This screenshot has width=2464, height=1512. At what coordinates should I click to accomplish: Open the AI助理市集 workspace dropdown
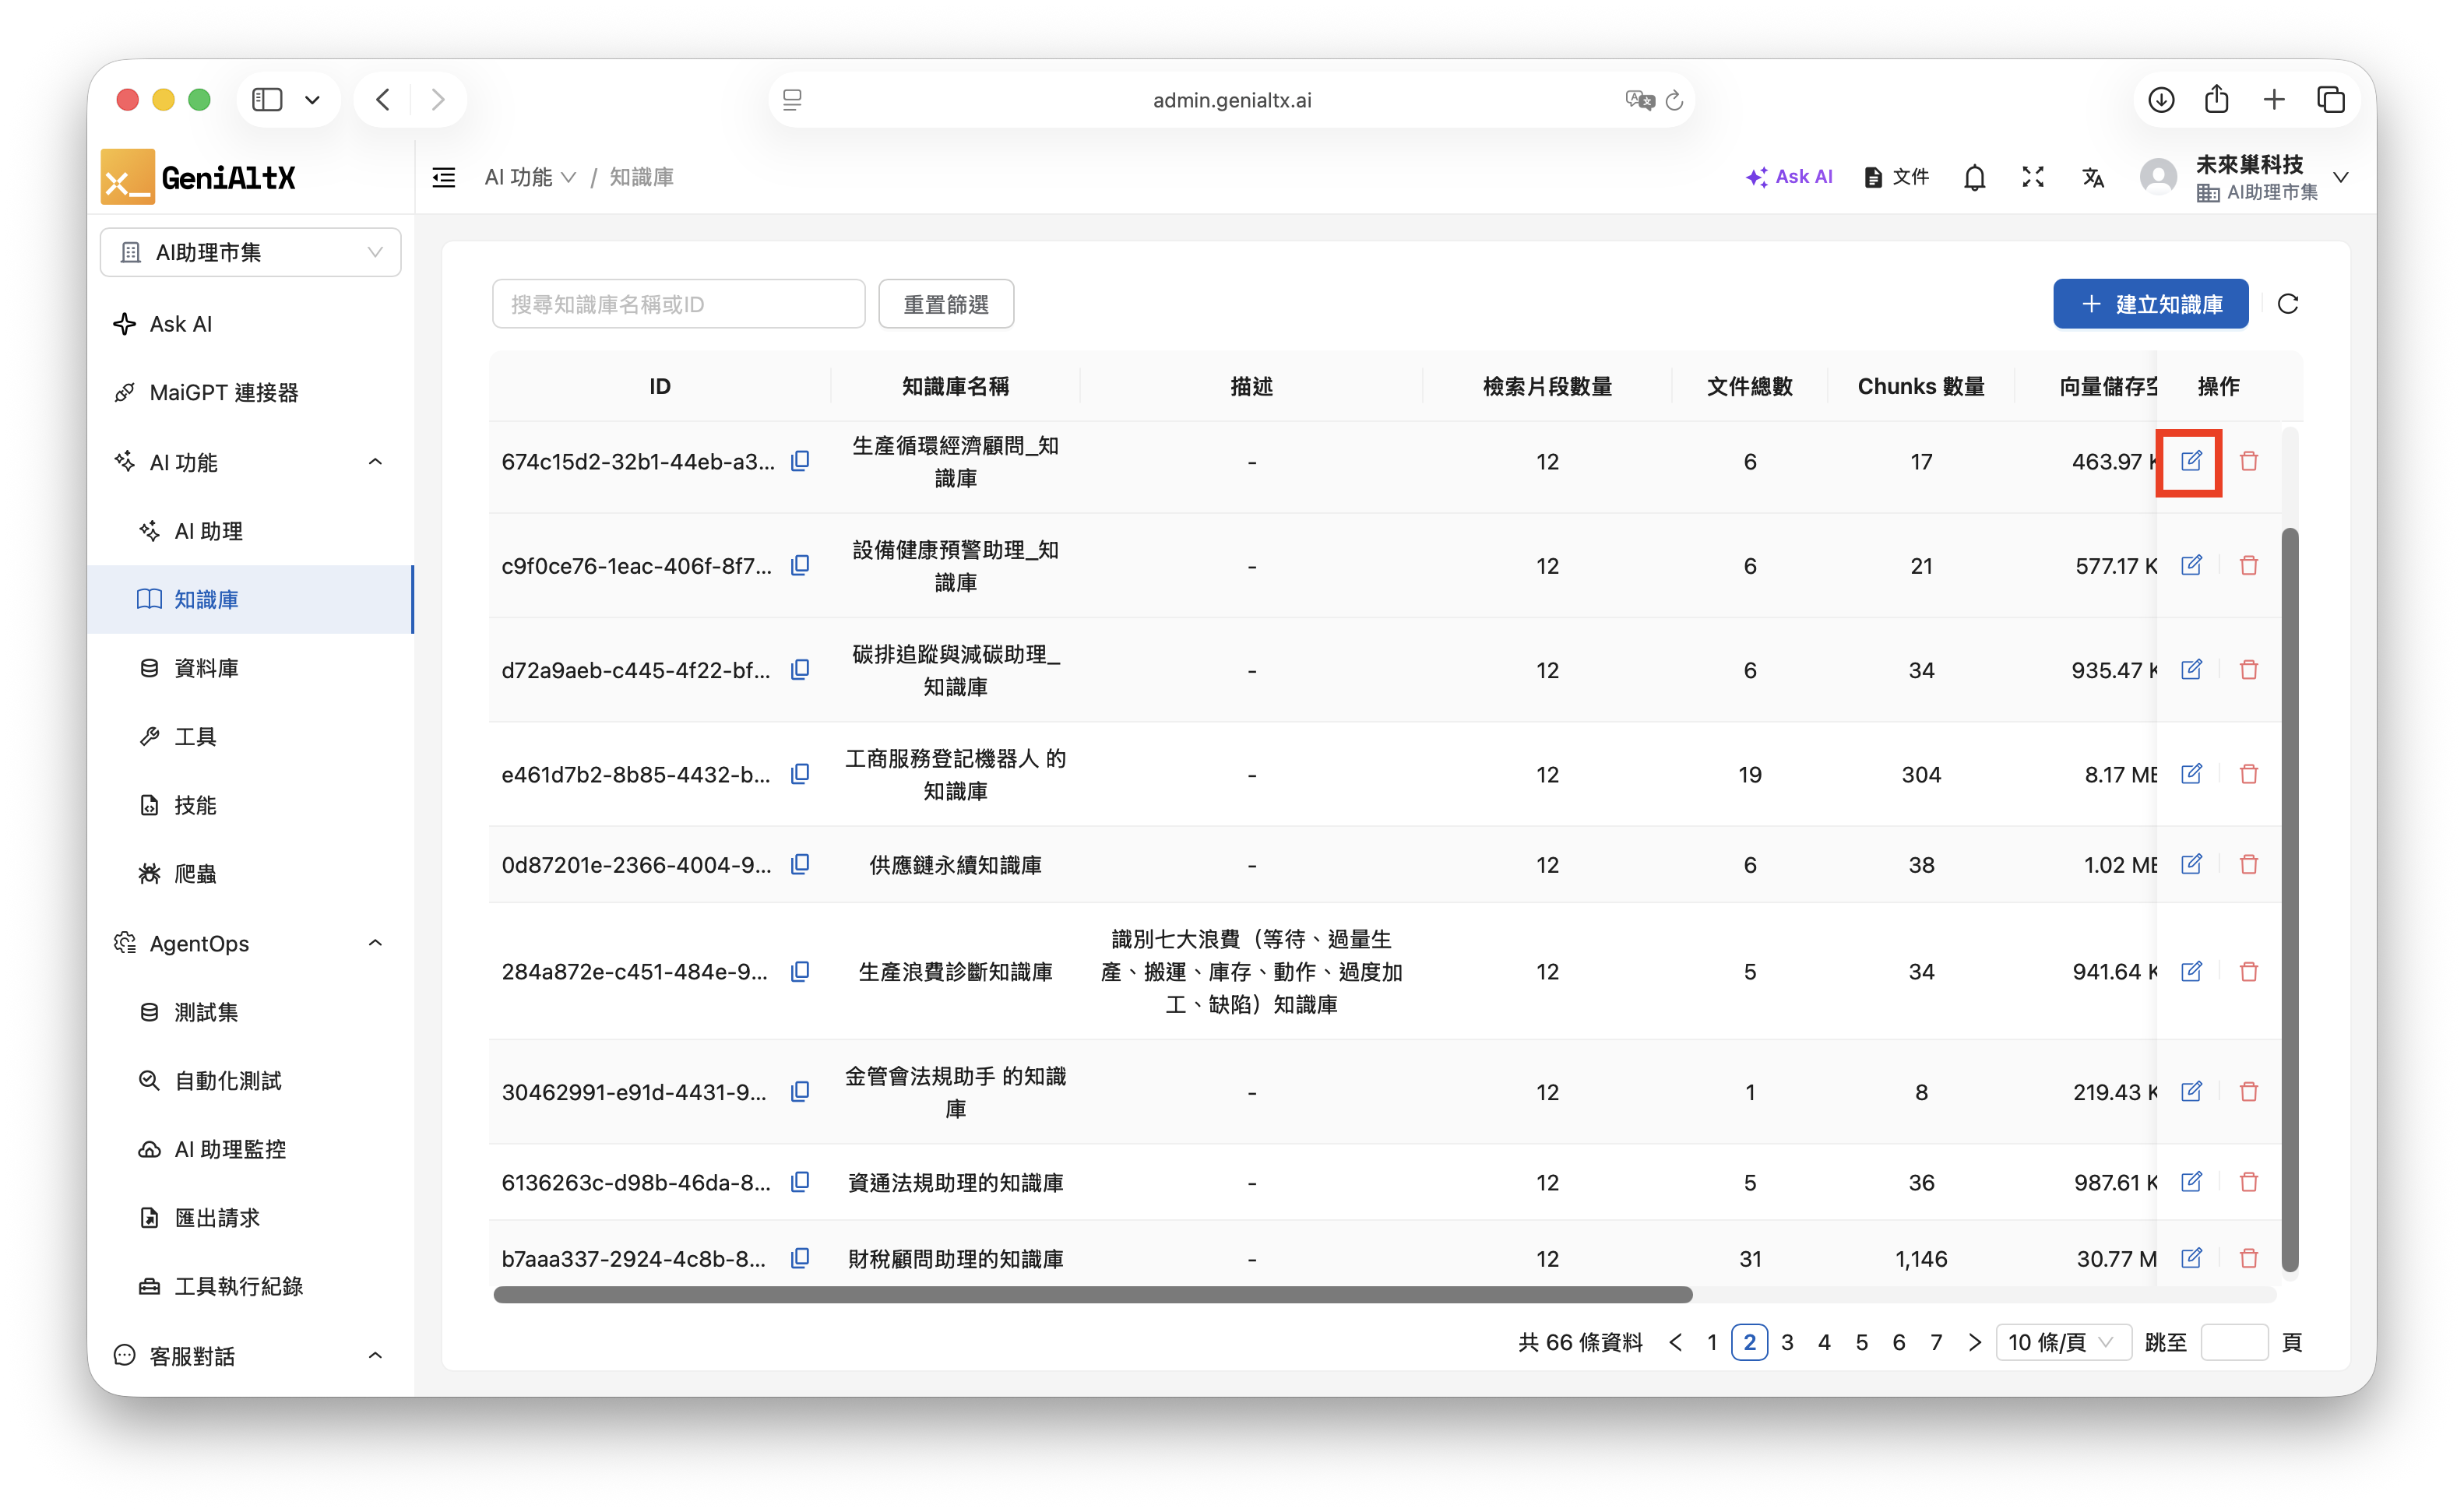[x=250, y=252]
